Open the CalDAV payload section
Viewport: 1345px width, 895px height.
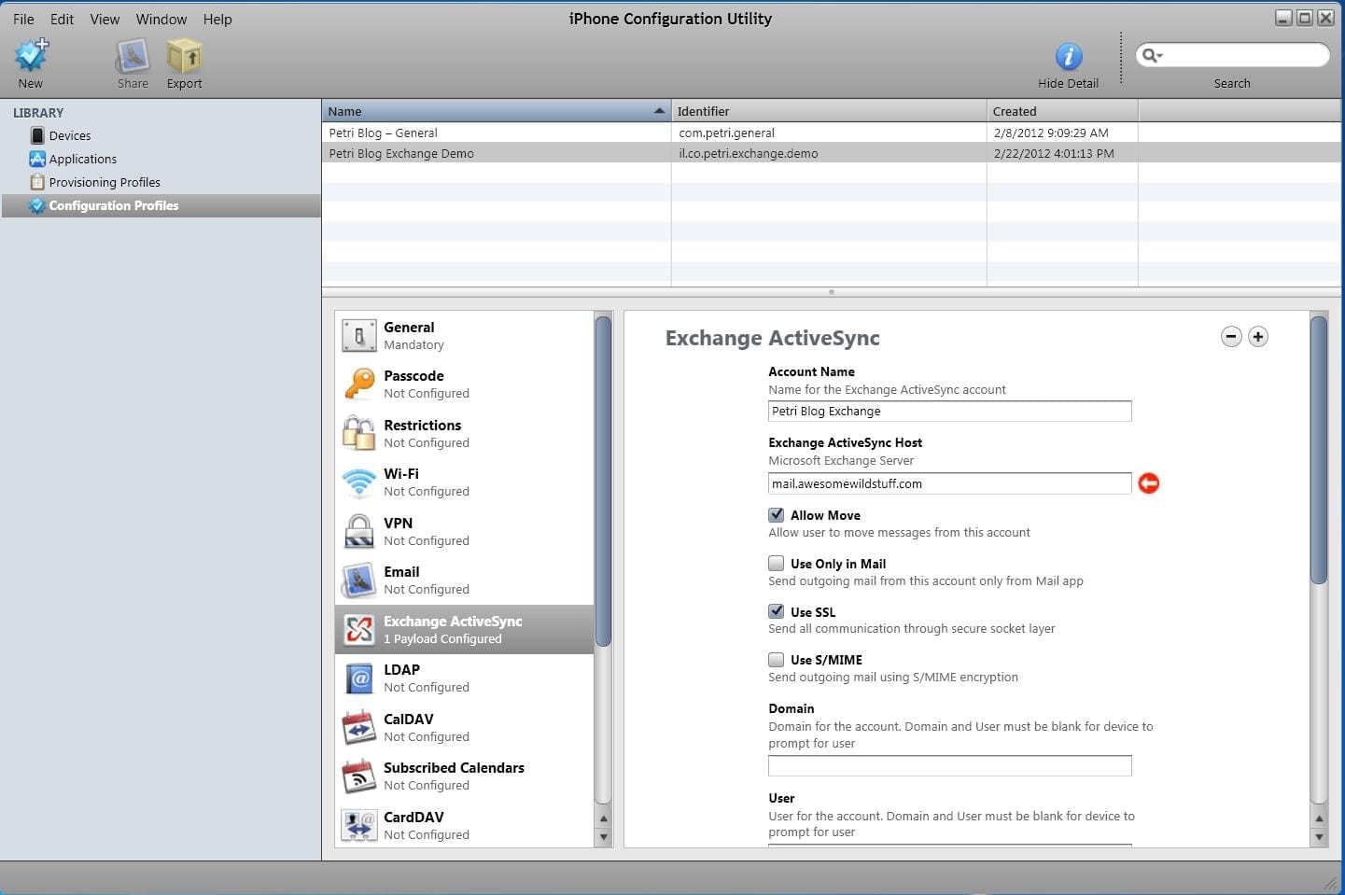click(464, 727)
